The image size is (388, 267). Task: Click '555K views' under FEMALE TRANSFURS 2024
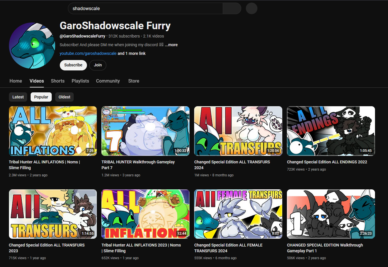click(x=203, y=258)
